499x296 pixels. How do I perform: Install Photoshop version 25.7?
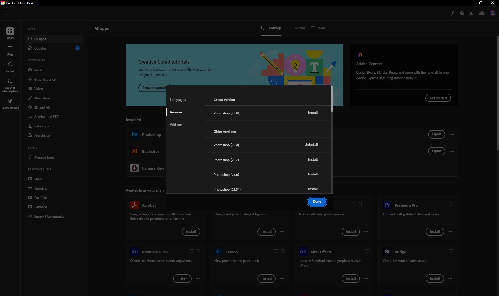click(313, 160)
